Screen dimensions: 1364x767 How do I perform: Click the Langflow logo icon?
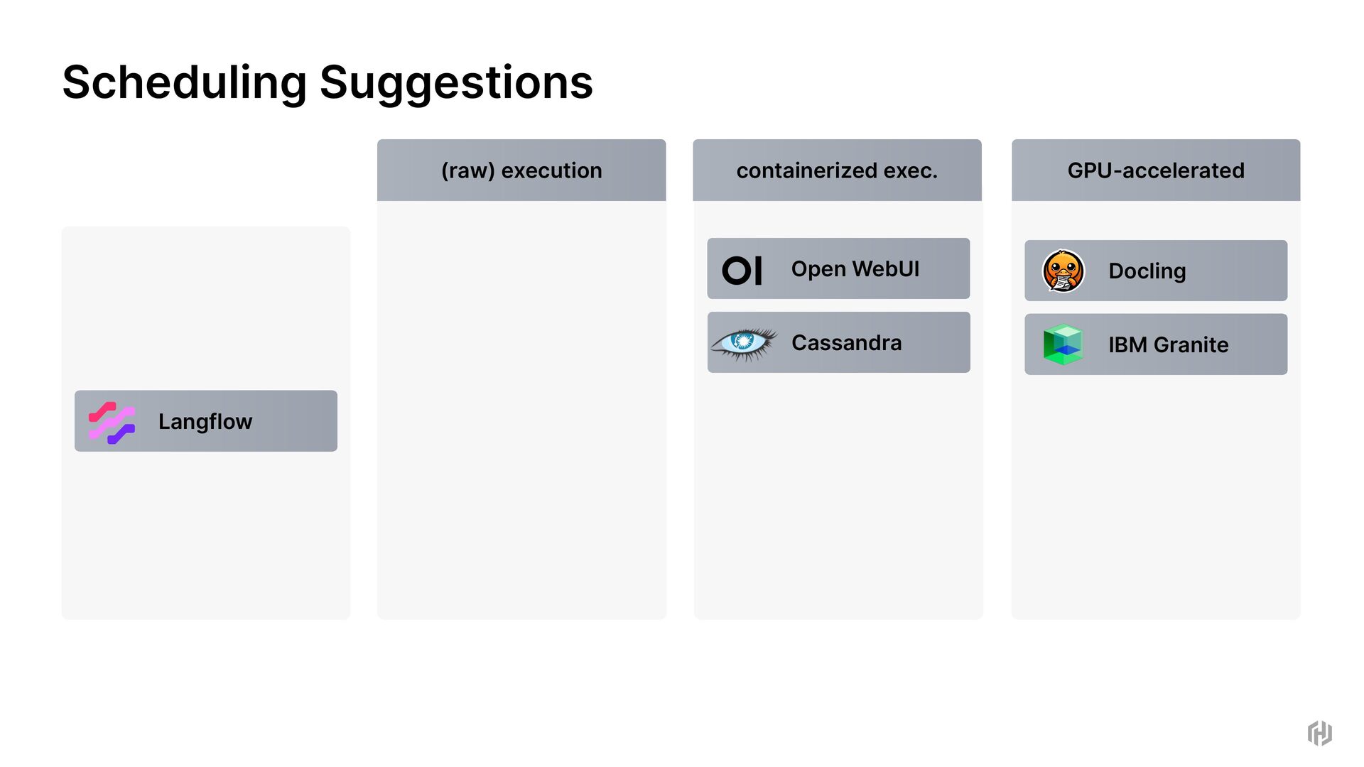[x=112, y=423]
